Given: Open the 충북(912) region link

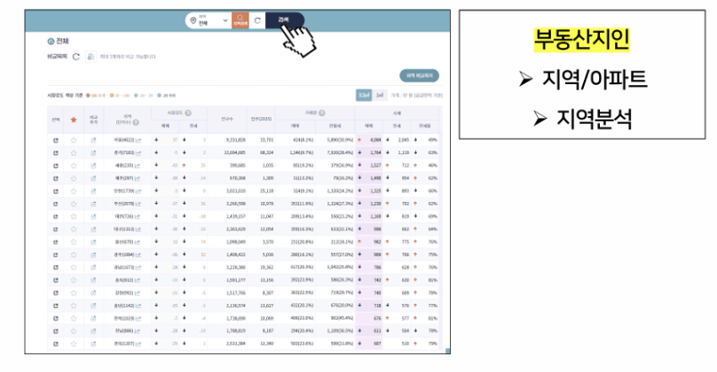Looking at the screenshot, I should [124, 280].
